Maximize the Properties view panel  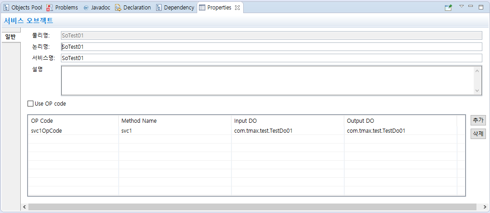481,7
